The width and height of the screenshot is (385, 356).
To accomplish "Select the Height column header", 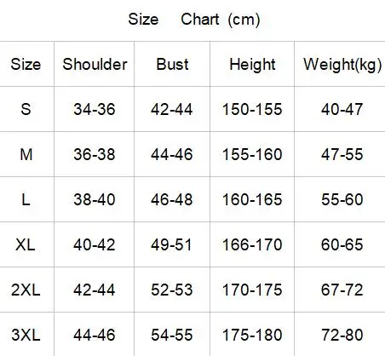I will tap(252, 65).
